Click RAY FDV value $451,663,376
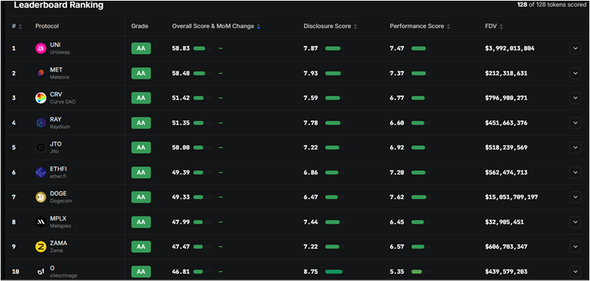The image size is (590, 281). (506, 123)
